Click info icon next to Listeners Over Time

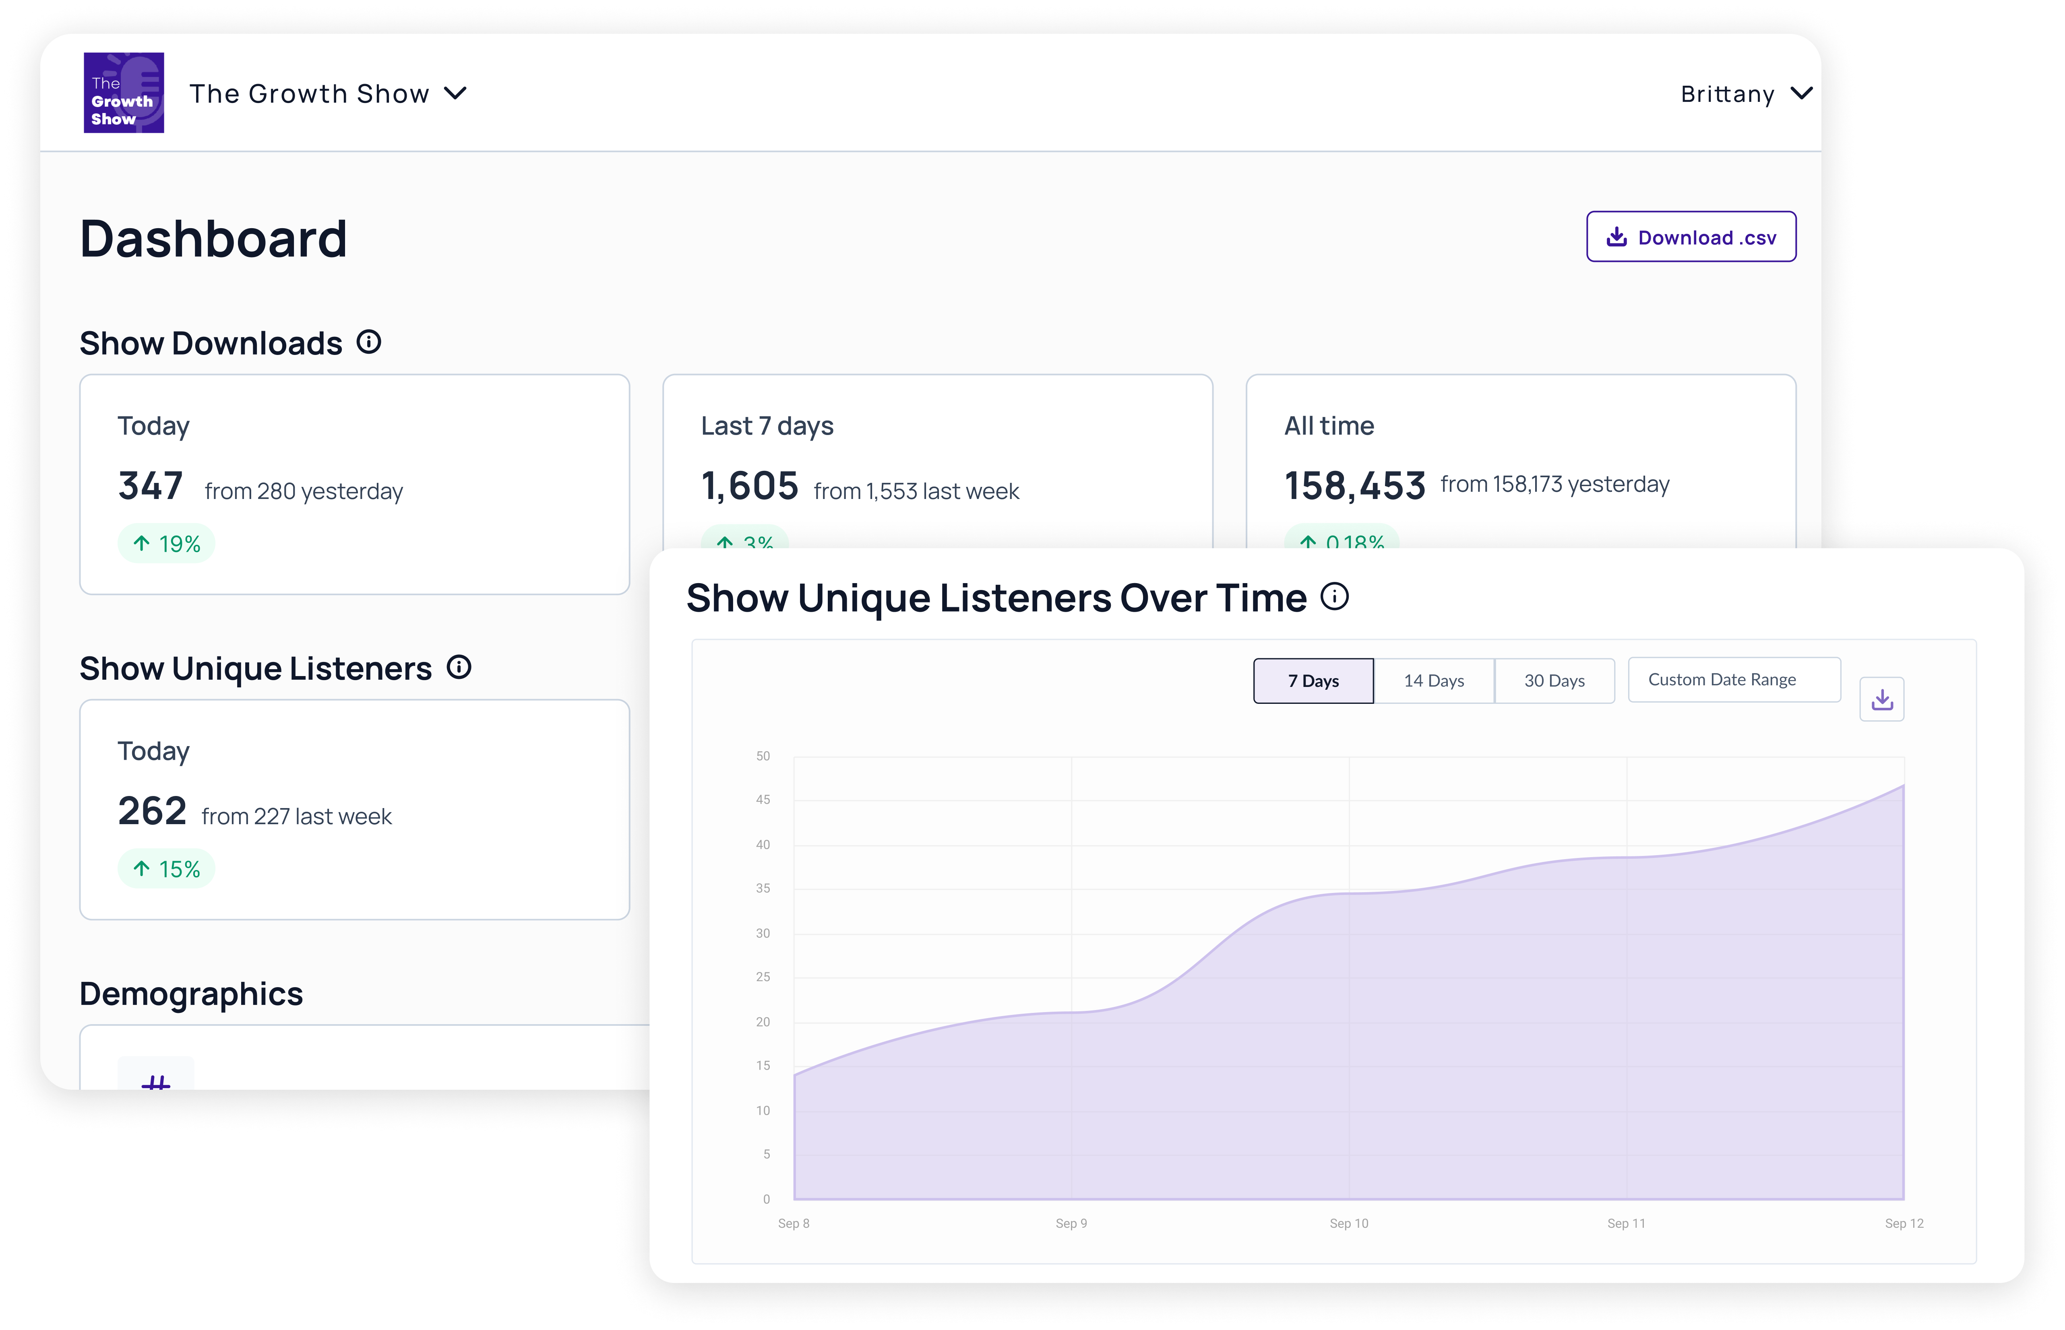pyautogui.click(x=1334, y=596)
